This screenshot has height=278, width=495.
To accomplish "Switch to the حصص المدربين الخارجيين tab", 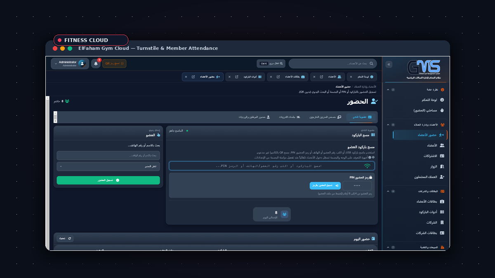I will pyautogui.click(x=326, y=117).
